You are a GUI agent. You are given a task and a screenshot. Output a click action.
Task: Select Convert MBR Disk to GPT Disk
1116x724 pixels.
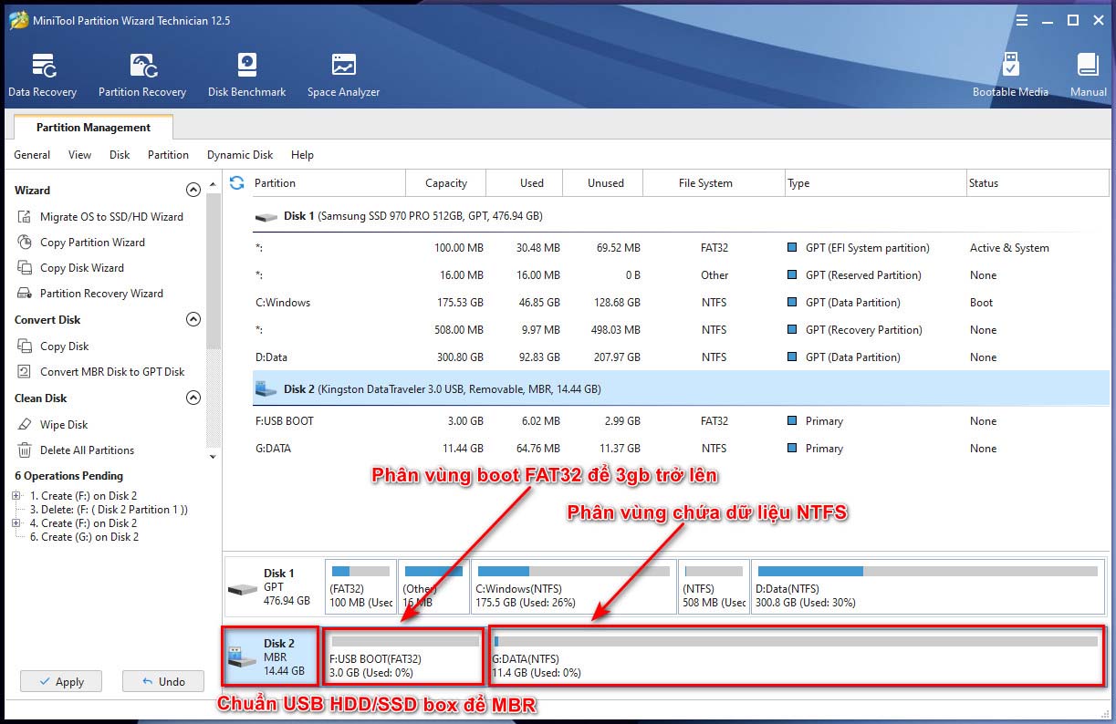112,372
